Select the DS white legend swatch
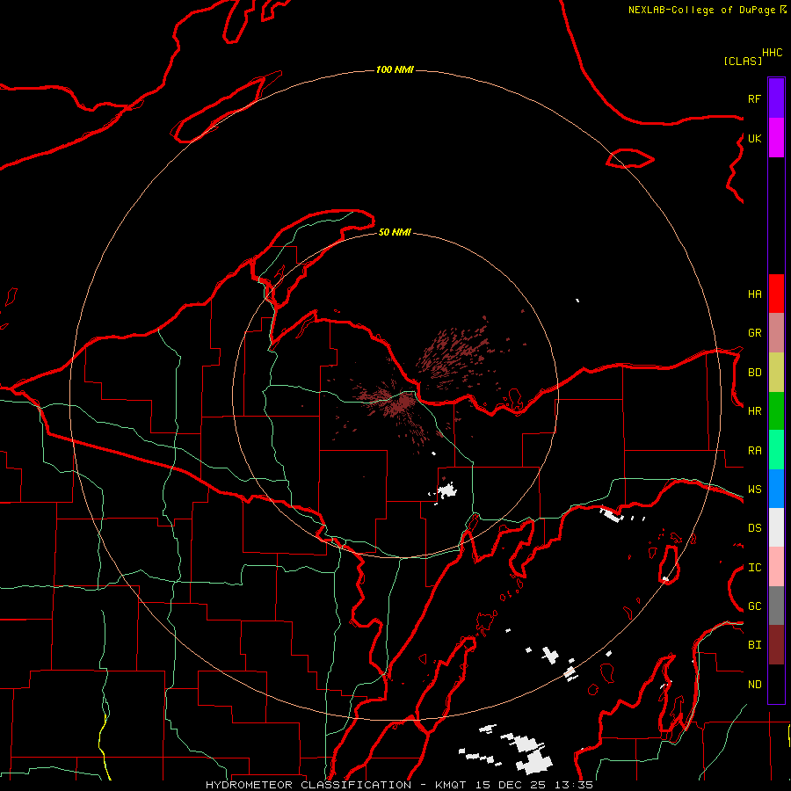 click(776, 527)
